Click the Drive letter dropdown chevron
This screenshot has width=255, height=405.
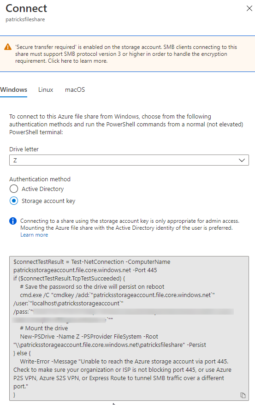coord(242,160)
